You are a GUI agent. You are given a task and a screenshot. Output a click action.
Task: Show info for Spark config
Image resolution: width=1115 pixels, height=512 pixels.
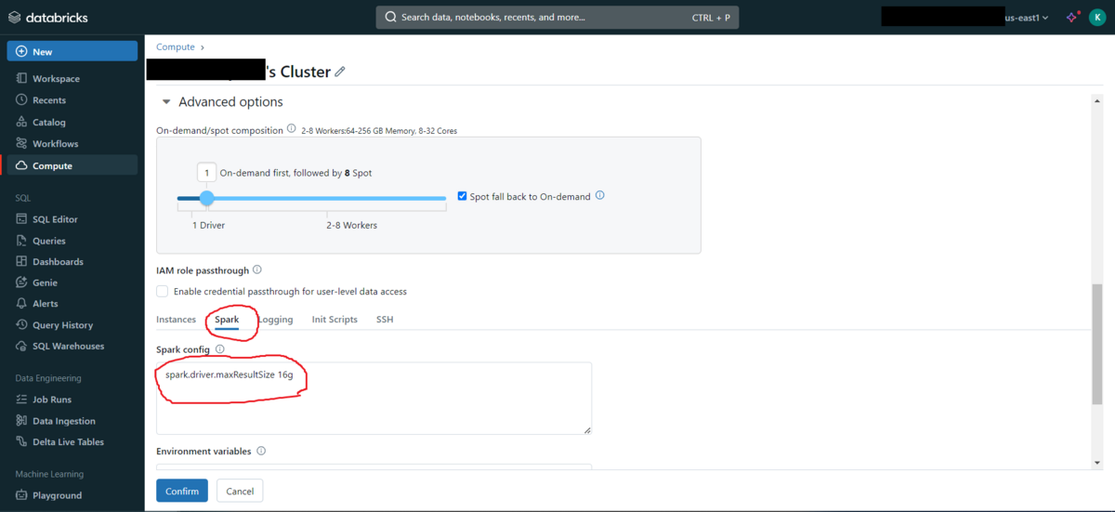coord(220,349)
